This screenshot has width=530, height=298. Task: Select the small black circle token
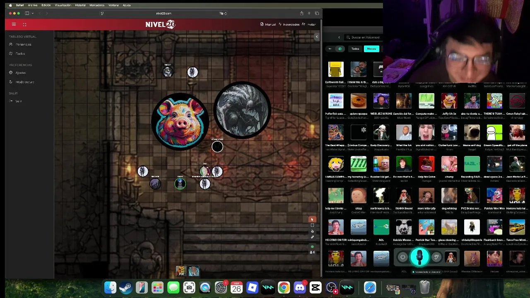217,147
